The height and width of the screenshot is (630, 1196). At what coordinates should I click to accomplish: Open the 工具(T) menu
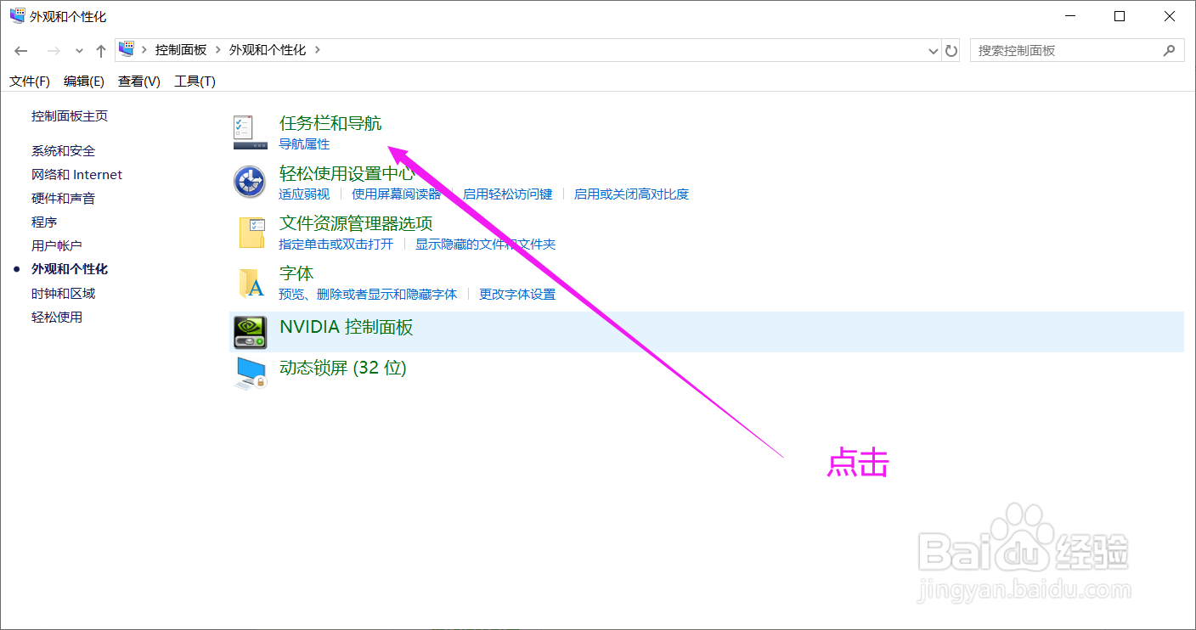point(195,81)
